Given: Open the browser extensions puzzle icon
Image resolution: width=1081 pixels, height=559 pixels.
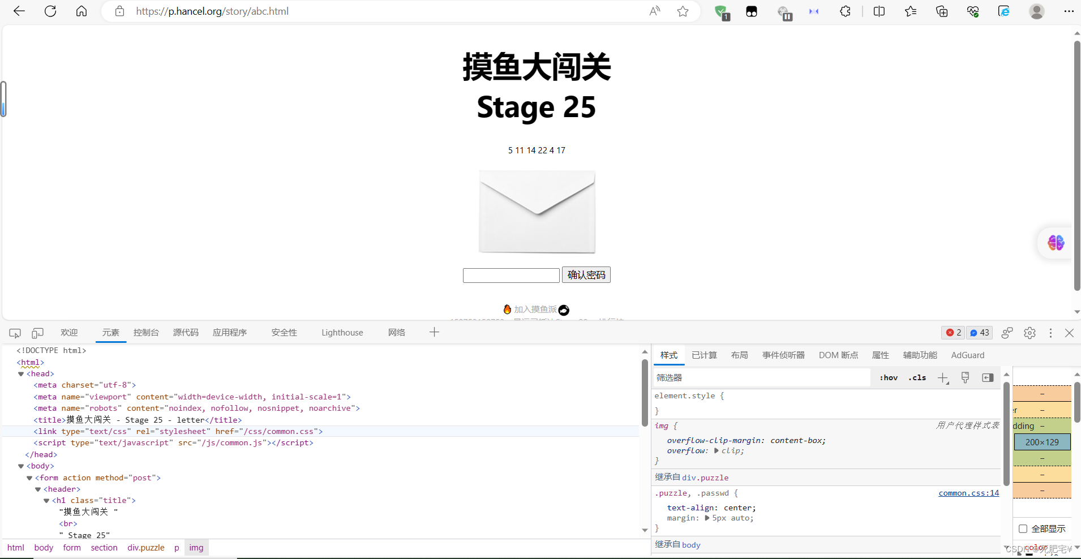Looking at the screenshot, I should click(845, 11).
